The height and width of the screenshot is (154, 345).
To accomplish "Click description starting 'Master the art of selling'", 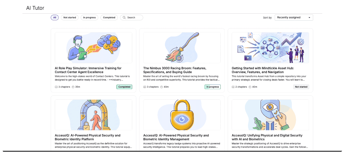I will click(x=181, y=78).
